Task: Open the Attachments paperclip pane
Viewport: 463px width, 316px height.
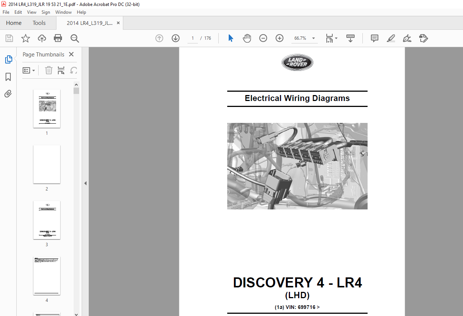Action: (8, 94)
